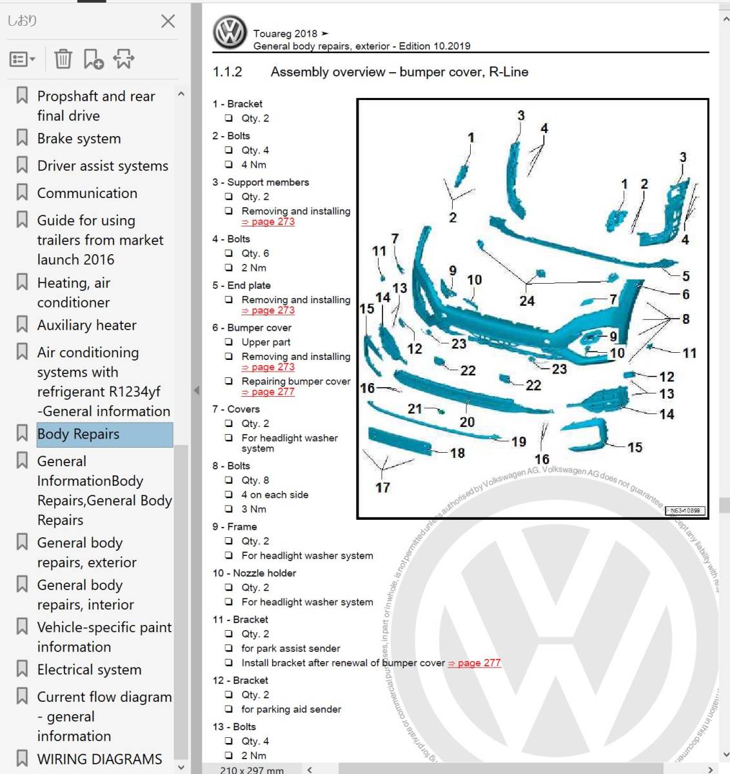This screenshot has width=730, height=774.
Task: Click the bookmark icon beside Vehicle-specific paint information
Action: 22,627
